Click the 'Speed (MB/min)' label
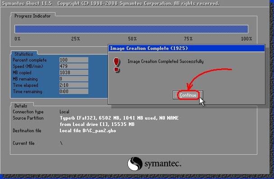Viewport: 274px width, 179px height. (x=28, y=66)
